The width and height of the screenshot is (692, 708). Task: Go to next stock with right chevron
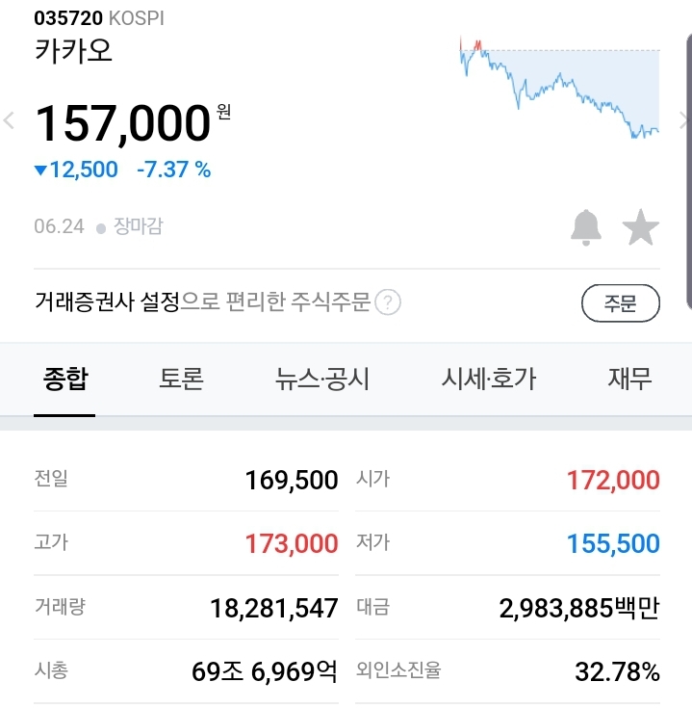click(x=684, y=121)
